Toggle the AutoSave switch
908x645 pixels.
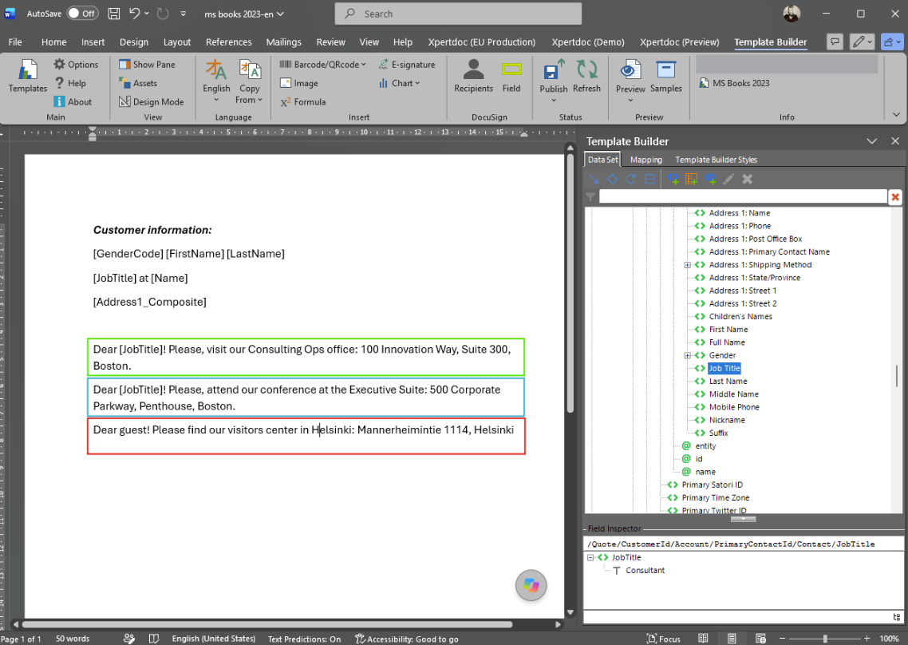tap(82, 14)
